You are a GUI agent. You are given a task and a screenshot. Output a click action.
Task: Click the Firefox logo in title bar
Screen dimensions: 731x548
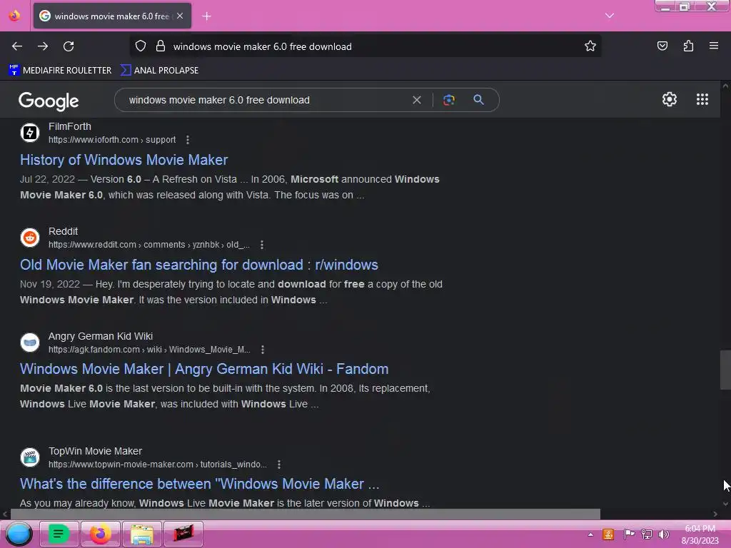(14, 16)
